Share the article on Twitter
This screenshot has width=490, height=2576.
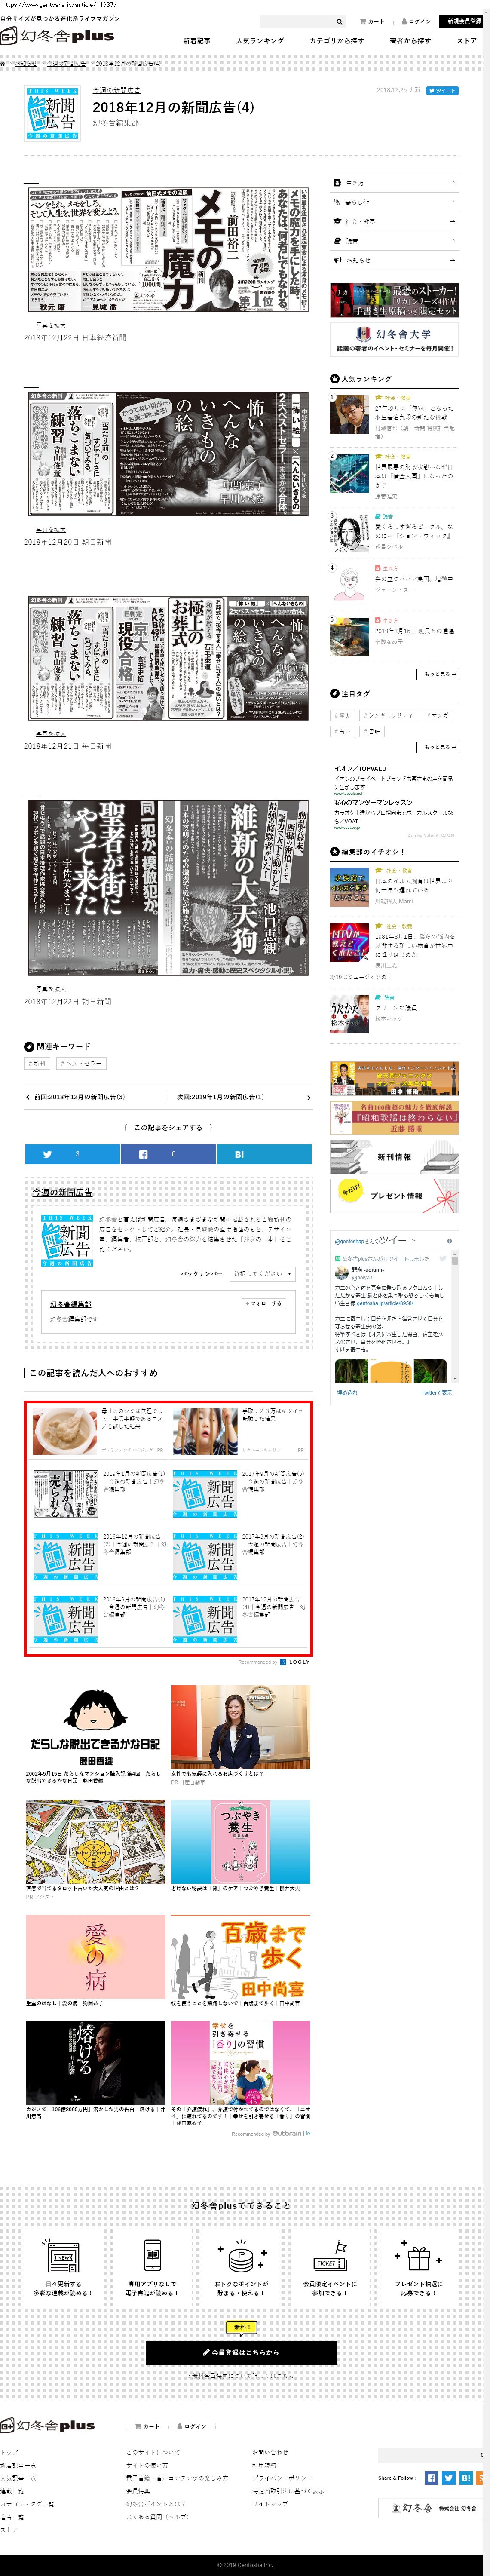[x=72, y=1154]
